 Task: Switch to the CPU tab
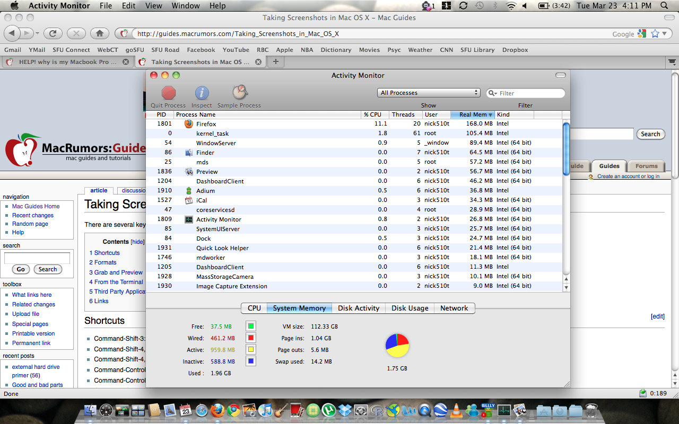tap(254, 308)
